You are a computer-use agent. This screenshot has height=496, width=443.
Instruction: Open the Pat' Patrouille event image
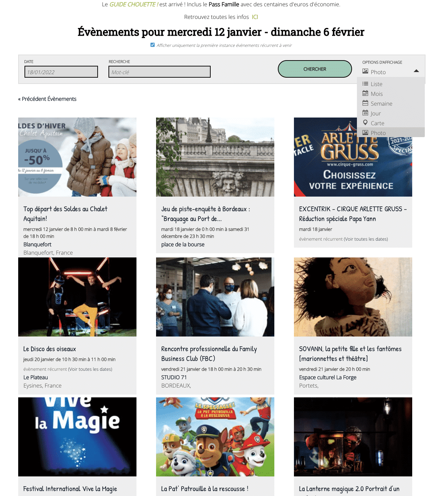pyautogui.click(x=215, y=437)
